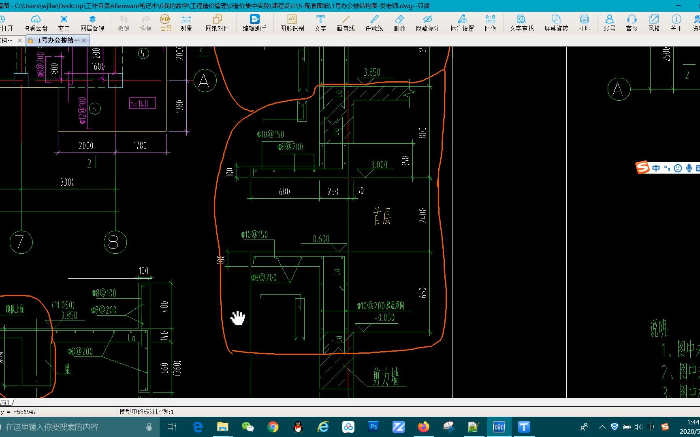
Task: Open 文字查找 text search
Action: click(522, 23)
